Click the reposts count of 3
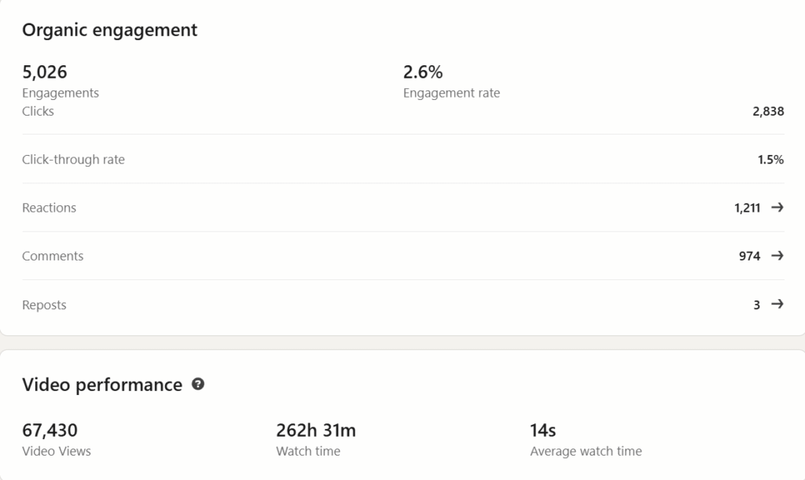This screenshot has height=480, width=805. click(x=756, y=305)
